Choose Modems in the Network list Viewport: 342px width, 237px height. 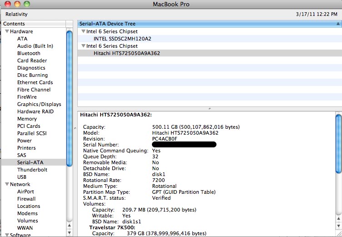click(27, 213)
